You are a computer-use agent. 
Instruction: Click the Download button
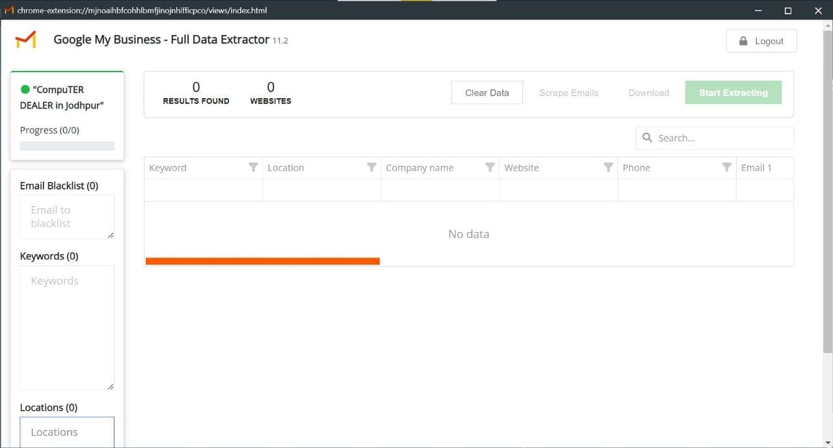(649, 92)
